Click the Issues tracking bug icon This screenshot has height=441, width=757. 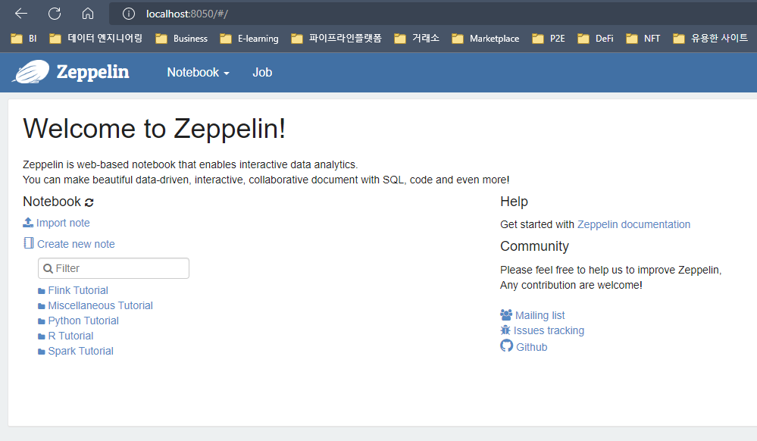(505, 330)
